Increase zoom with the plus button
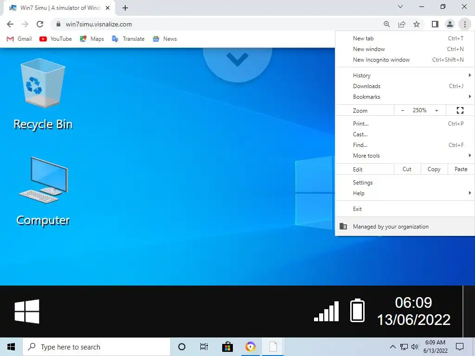Screen dimensions: 475x356 point(436,110)
